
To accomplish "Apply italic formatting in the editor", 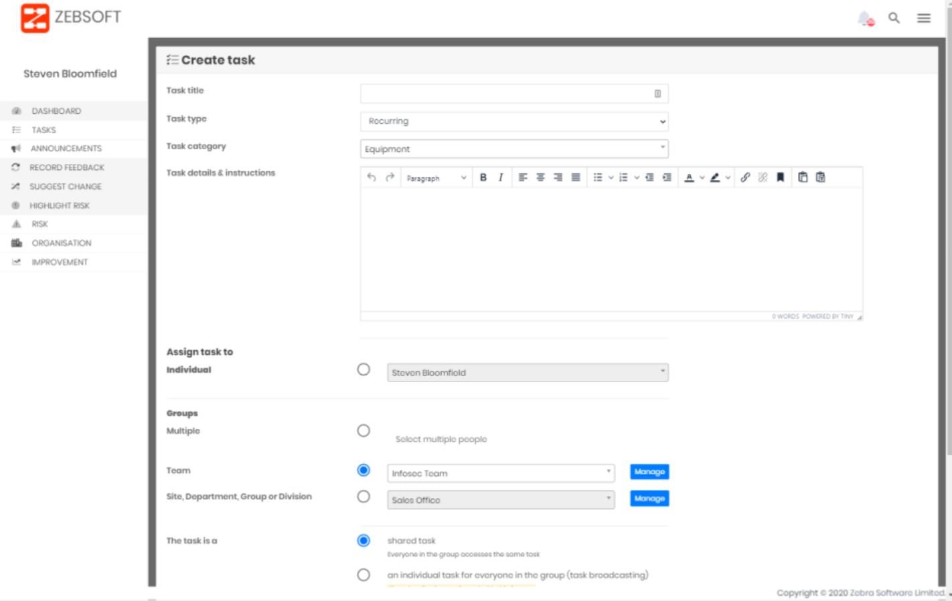I will [500, 177].
